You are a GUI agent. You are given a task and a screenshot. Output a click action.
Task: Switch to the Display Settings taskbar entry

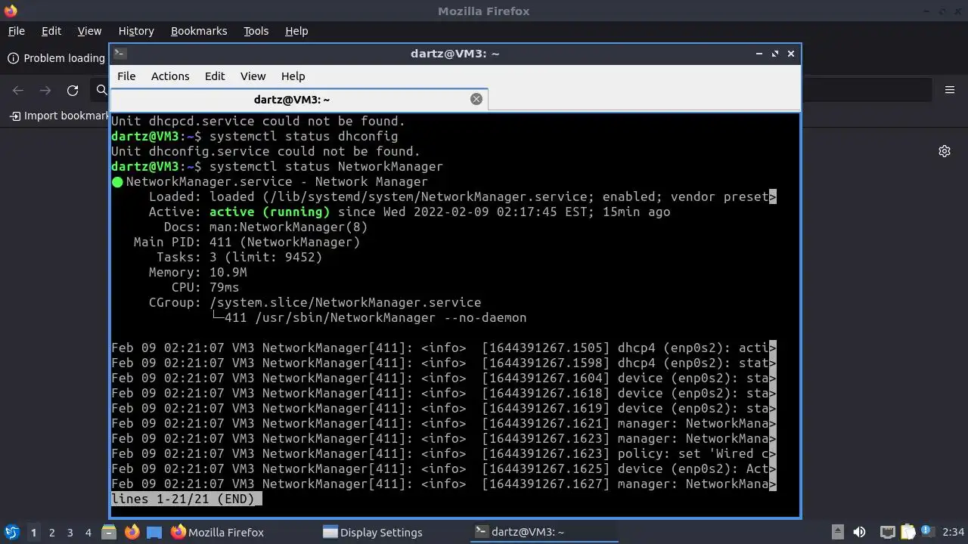click(393, 532)
